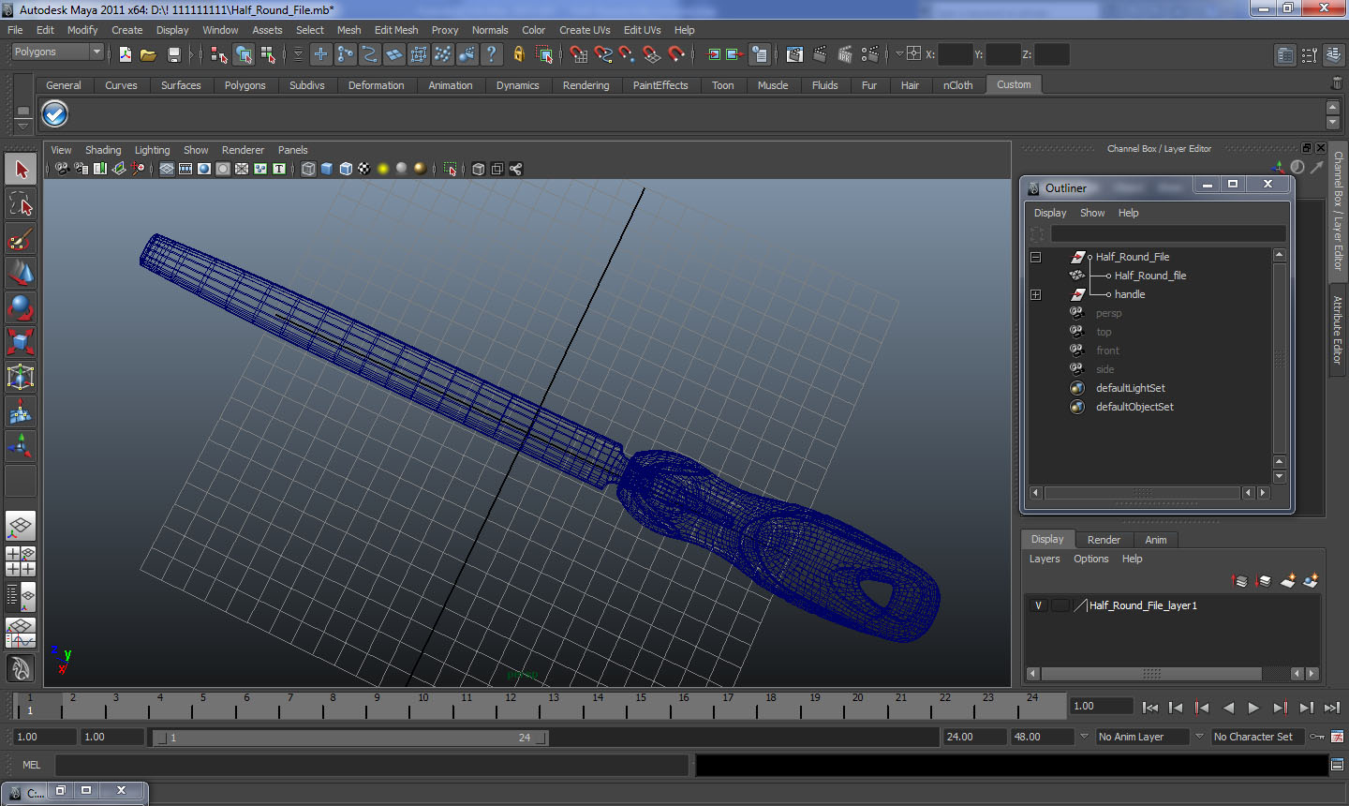Image resolution: width=1349 pixels, height=806 pixels.
Task: Create a new empty layer icon
Action: point(1288,581)
